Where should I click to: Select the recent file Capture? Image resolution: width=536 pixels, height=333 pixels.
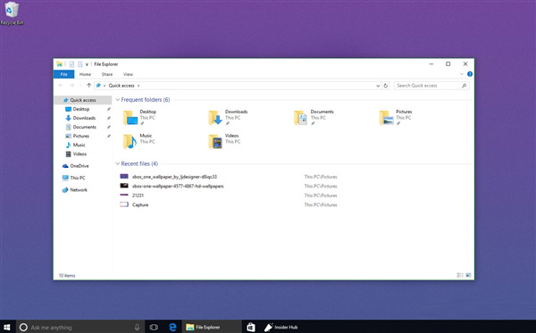[x=140, y=205]
